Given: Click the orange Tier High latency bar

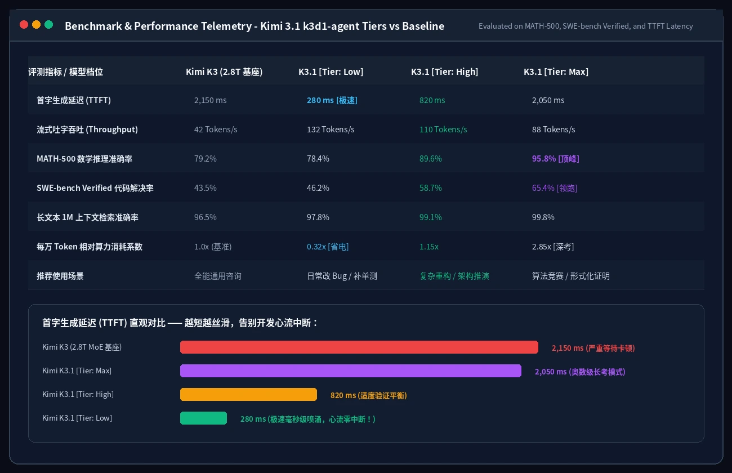Looking at the screenshot, I should (x=248, y=394).
